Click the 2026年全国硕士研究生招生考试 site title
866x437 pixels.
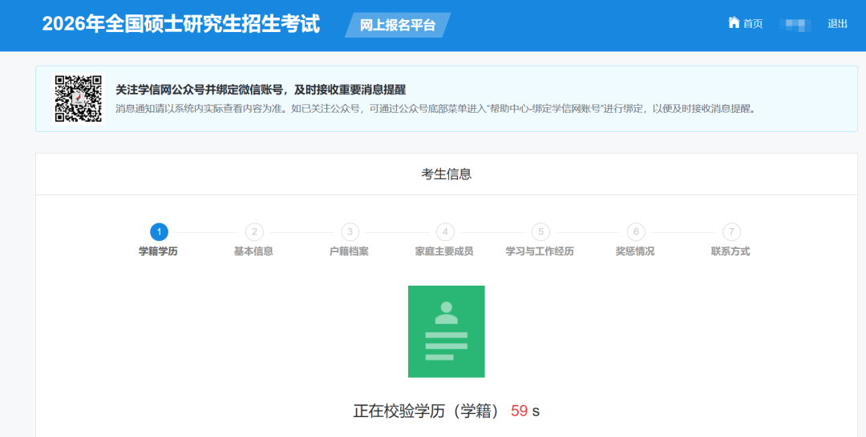180,24
